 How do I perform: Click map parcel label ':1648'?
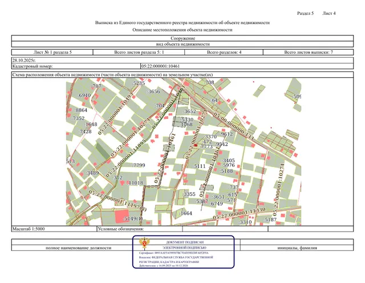coord(91,125)
